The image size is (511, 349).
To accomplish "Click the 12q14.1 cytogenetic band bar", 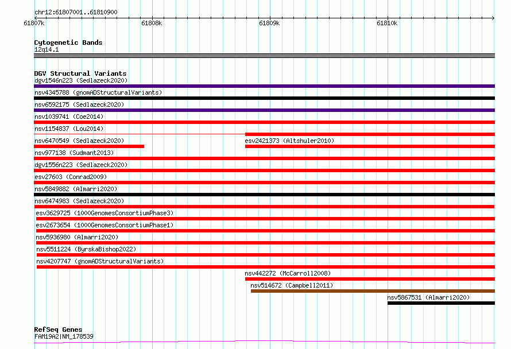I will click(x=264, y=56).
